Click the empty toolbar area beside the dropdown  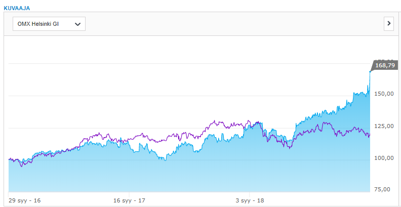228,24
